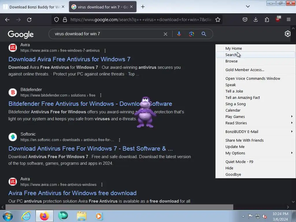
Task: Click the forward navigation arrow
Action: click(x=18, y=20)
